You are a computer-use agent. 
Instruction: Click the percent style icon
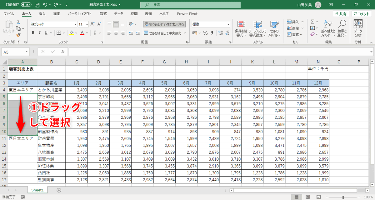coord(205,33)
